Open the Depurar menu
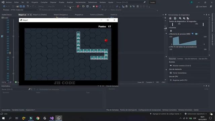215x121 pixels. click(53, 2)
